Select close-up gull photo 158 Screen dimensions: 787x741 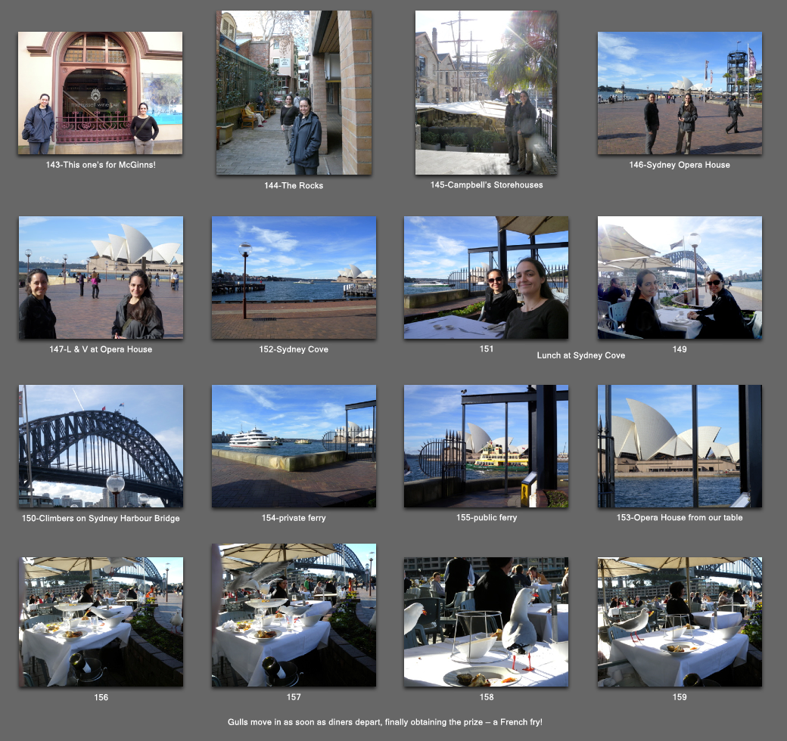(486, 622)
